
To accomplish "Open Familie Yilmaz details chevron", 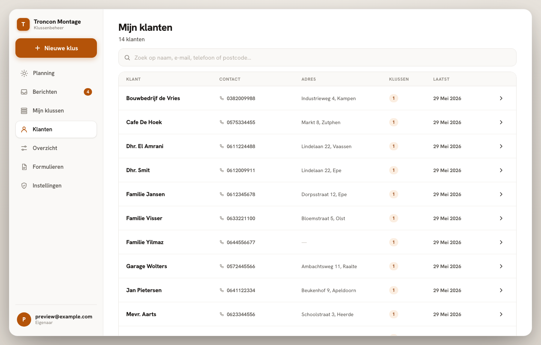I will (501, 242).
